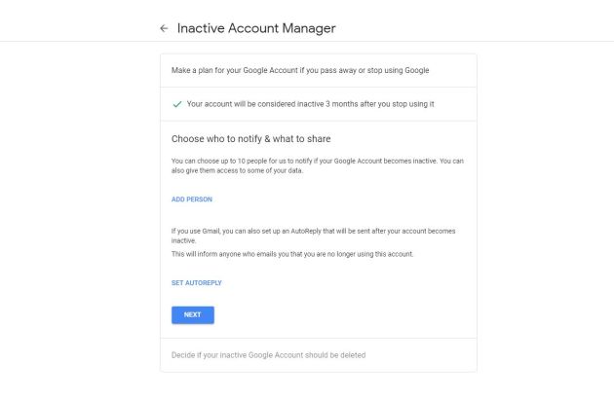The width and height of the screenshot is (614, 400).
Task: Click the word 'deleted' in the bottom section title
Action: (351, 354)
